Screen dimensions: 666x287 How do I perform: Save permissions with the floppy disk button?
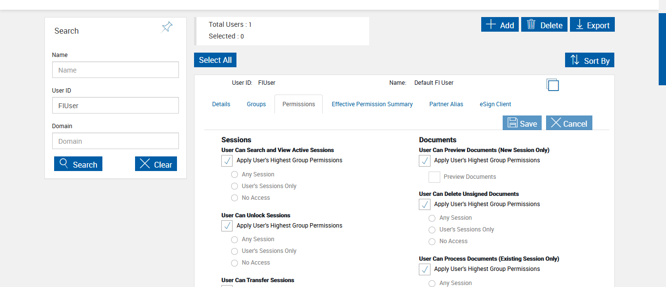tap(522, 123)
